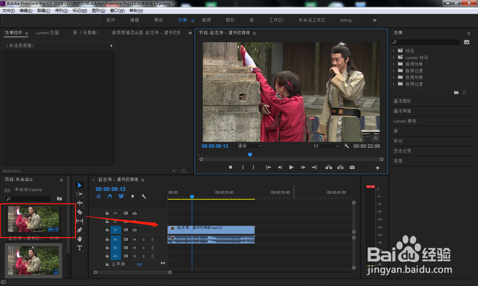The width and height of the screenshot is (478, 286).
Task: Select the Slip tool
Action: pos(80,221)
